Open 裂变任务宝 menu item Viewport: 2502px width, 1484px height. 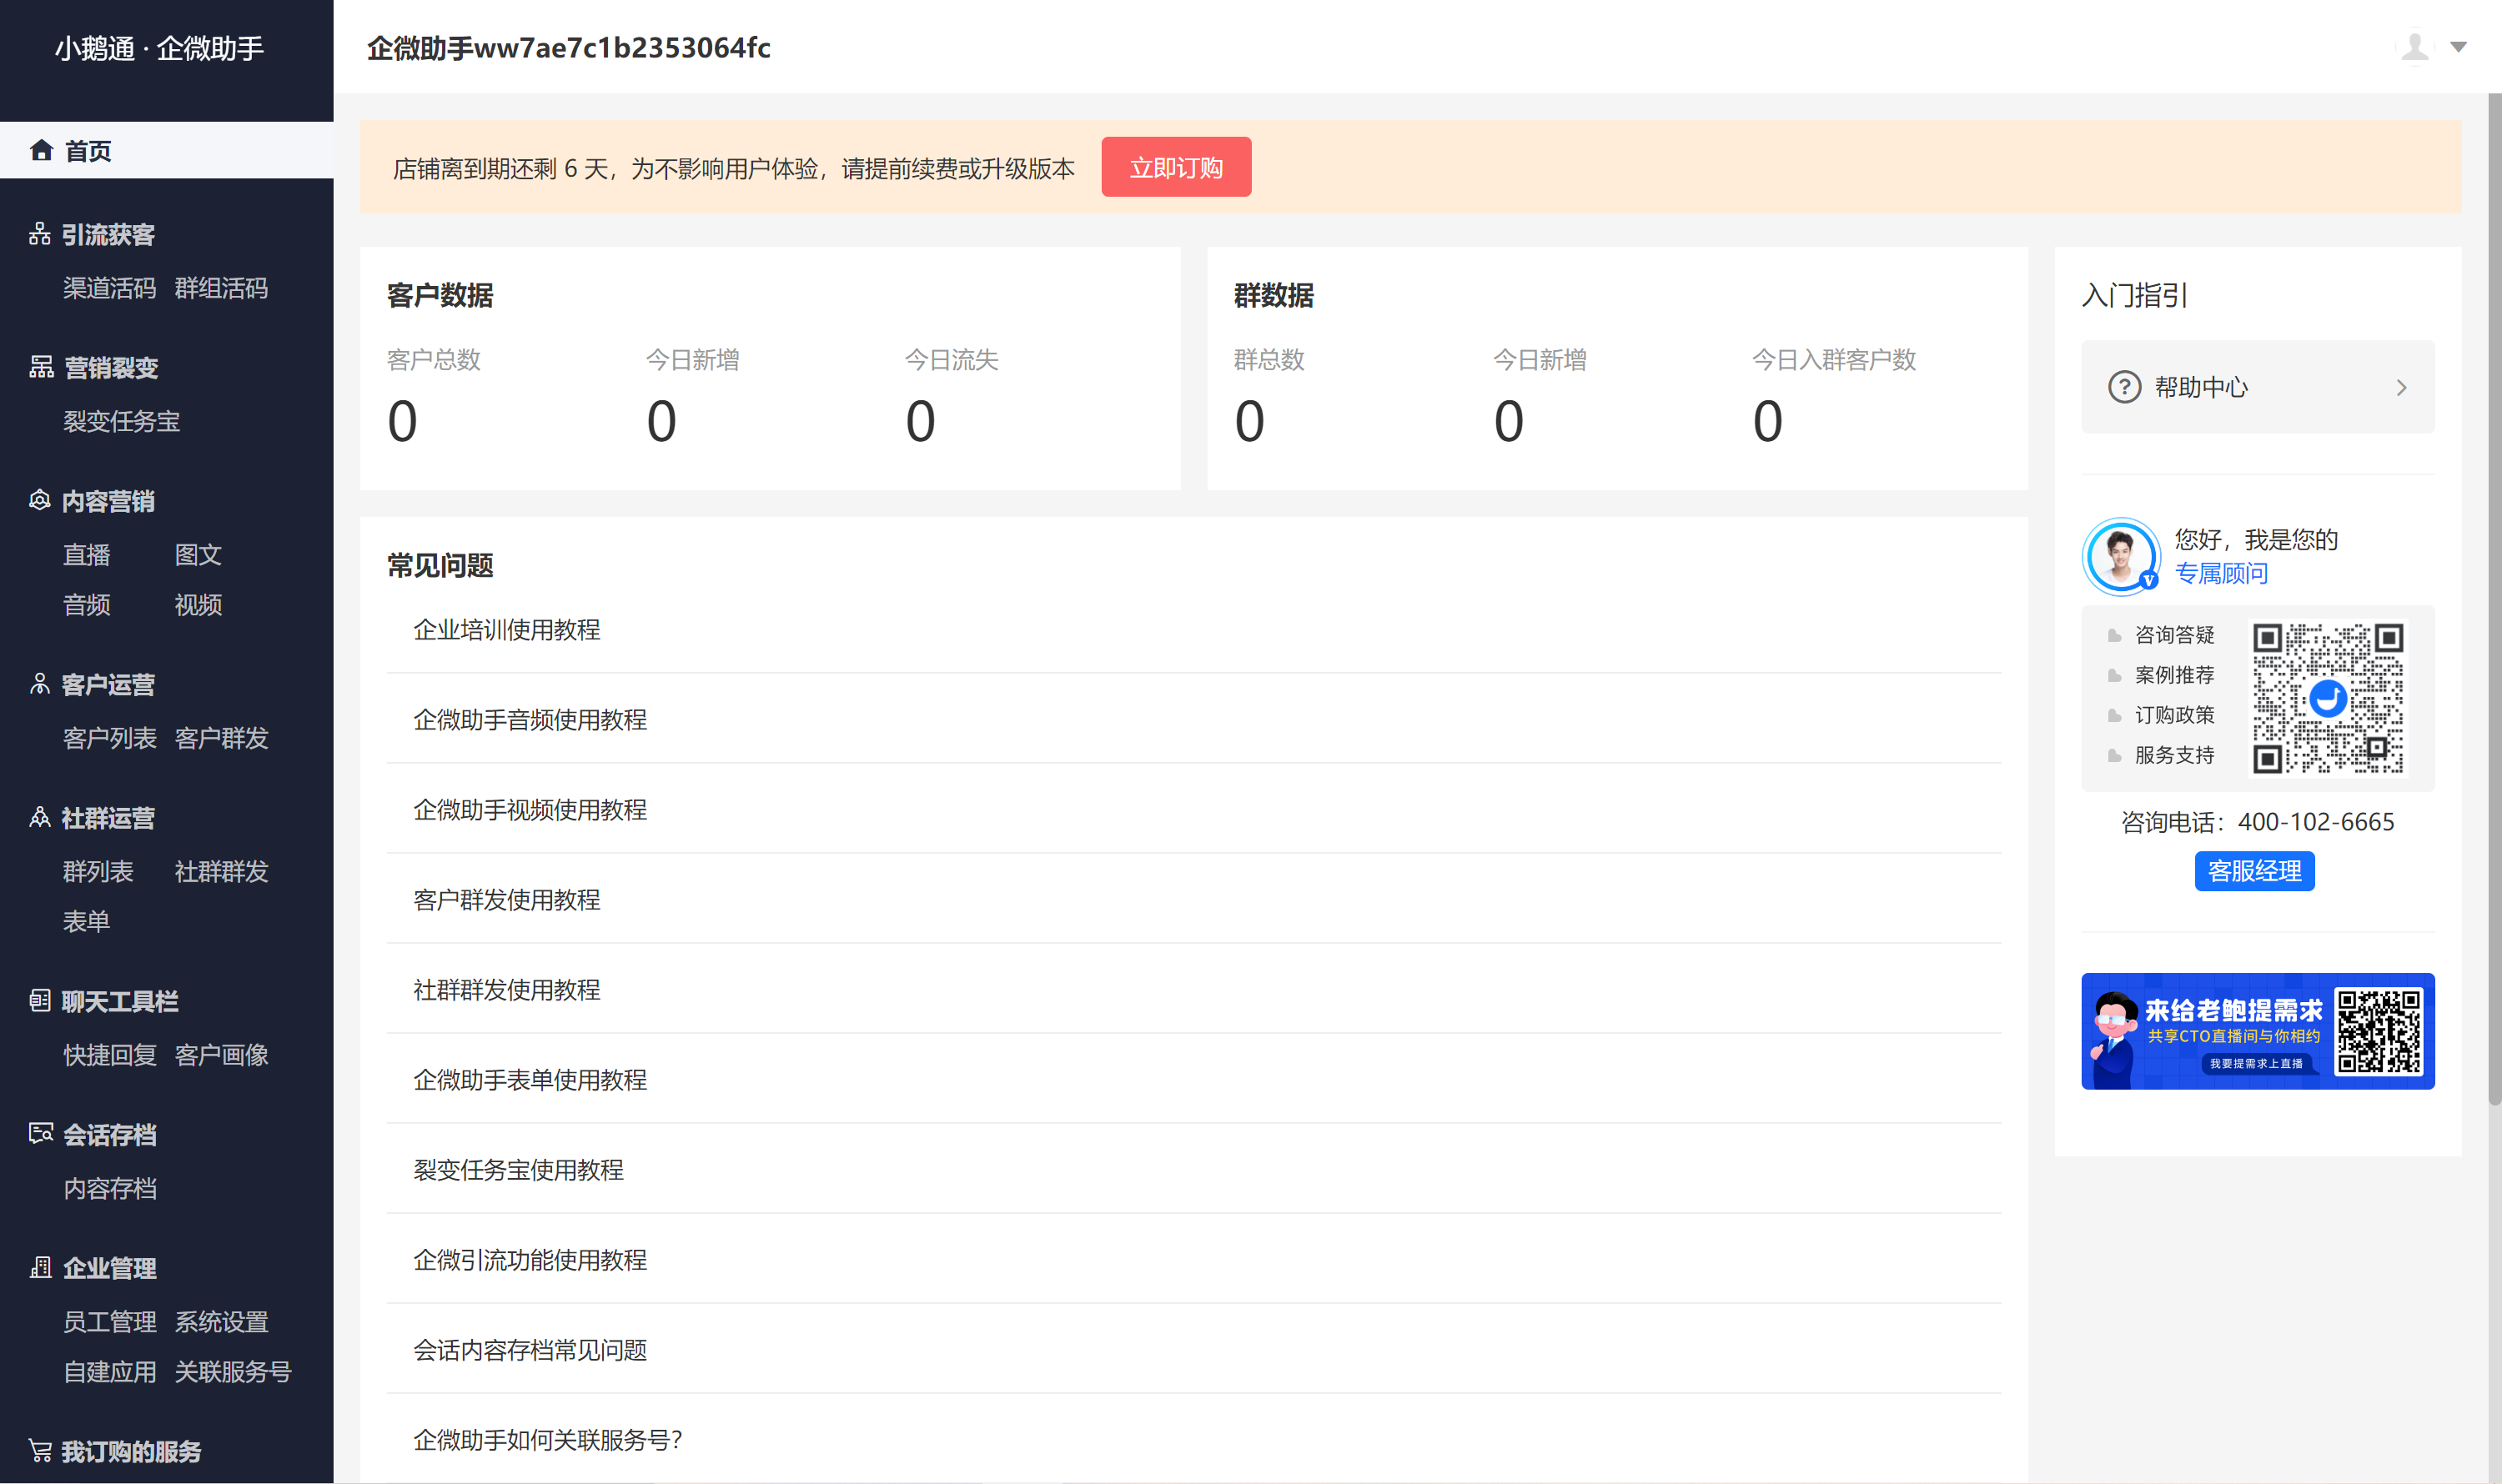[121, 421]
